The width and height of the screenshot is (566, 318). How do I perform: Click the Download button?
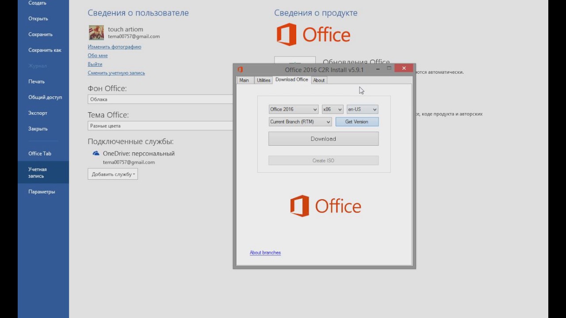pyautogui.click(x=324, y=139)
